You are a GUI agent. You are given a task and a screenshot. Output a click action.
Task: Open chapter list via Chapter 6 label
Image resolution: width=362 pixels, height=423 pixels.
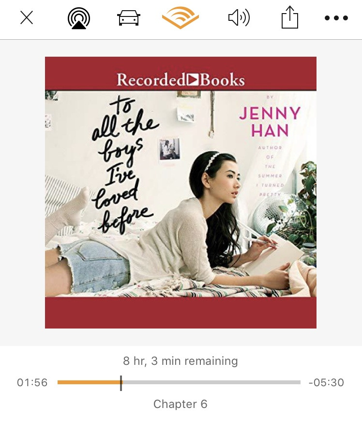click(x=181, y=404)
